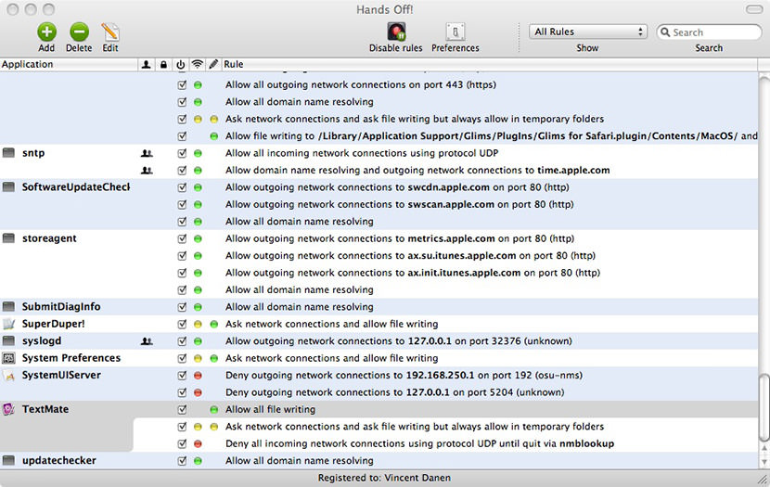
Task: Open the Edit pencil icon
Action: coord(110,32)
